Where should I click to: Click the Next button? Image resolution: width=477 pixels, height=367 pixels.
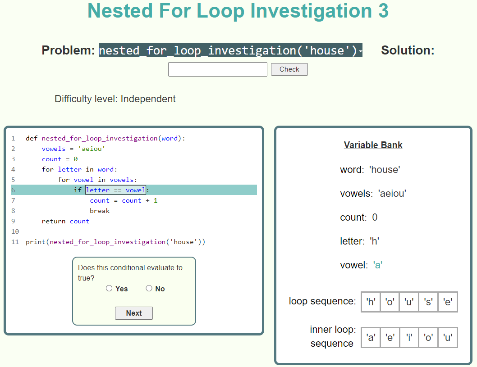coord(134,313)
